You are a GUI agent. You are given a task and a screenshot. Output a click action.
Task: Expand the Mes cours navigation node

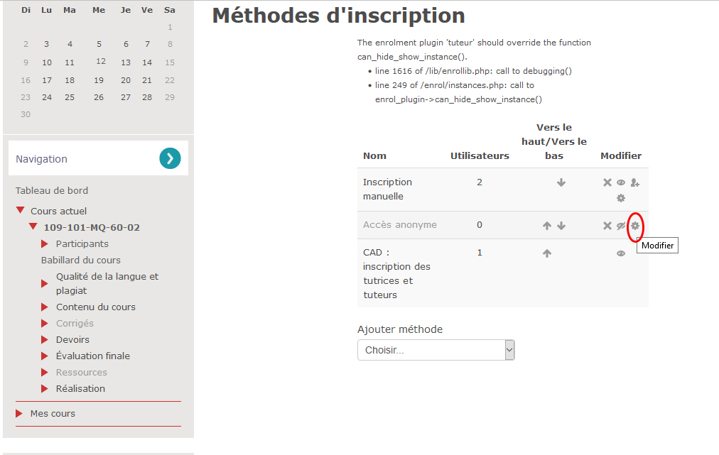(21, 413)
